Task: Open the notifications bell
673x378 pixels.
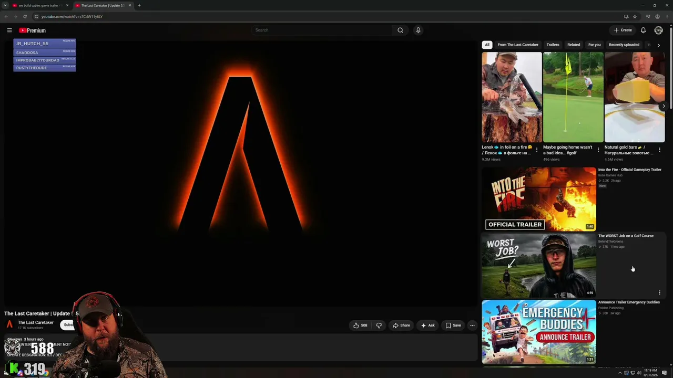Action: (x=643, y=30)
